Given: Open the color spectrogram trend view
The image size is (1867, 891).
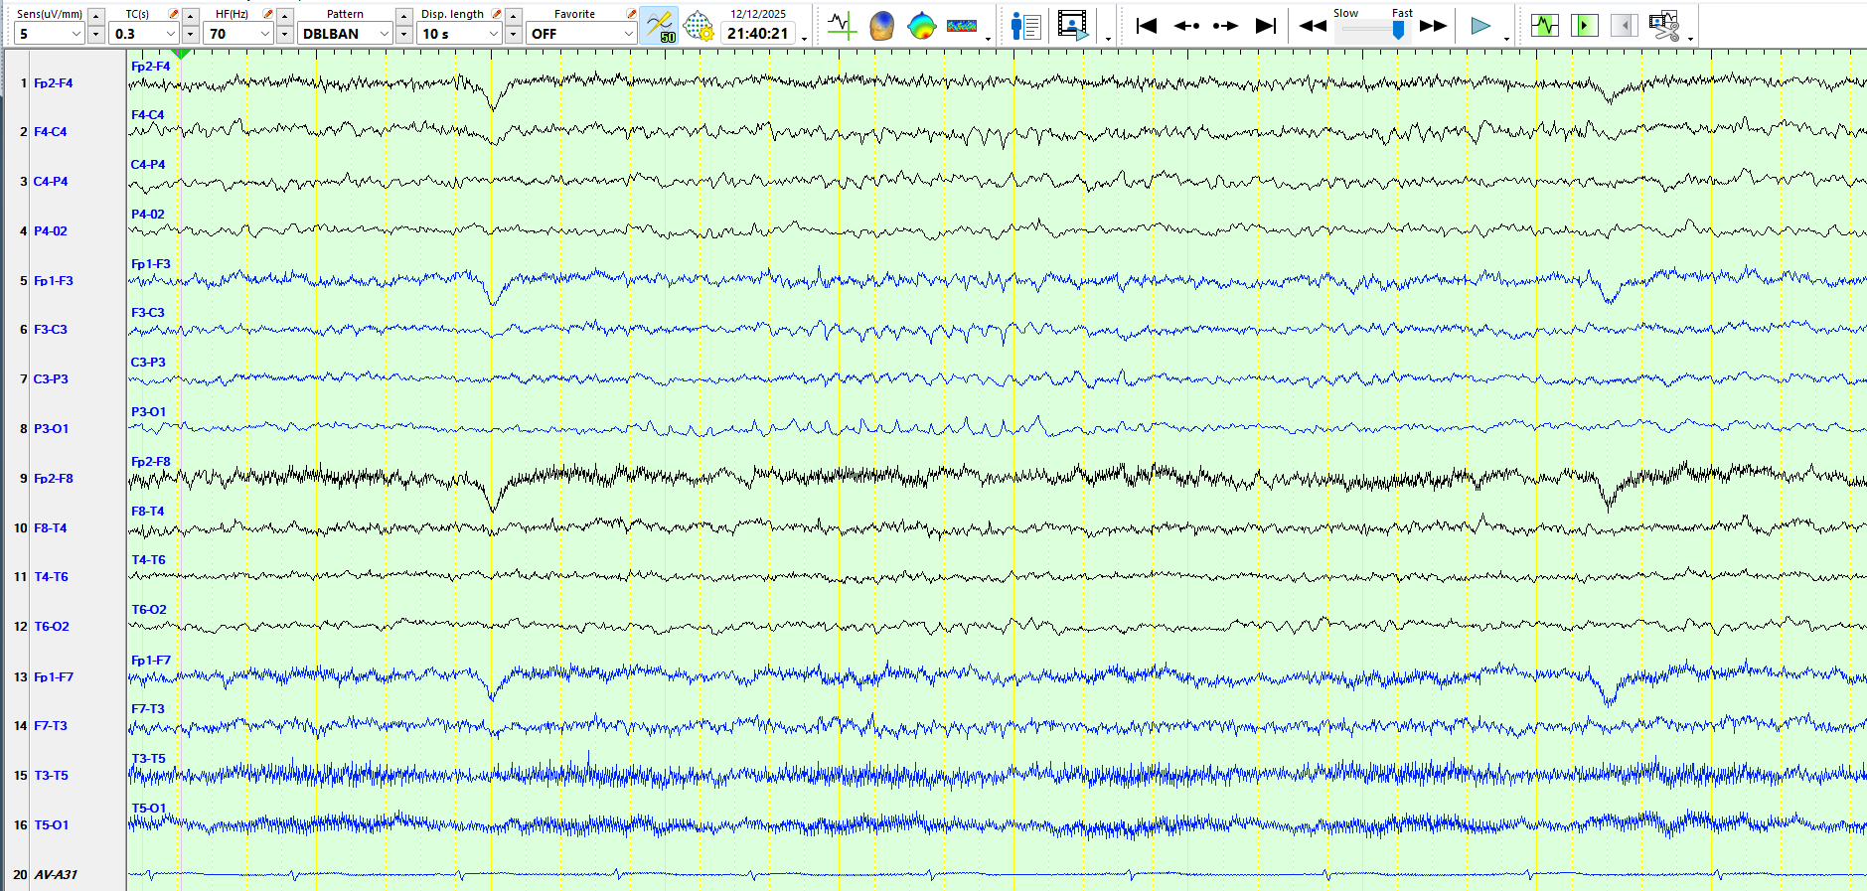Looking at the screenshot, I should click(962, 26).
